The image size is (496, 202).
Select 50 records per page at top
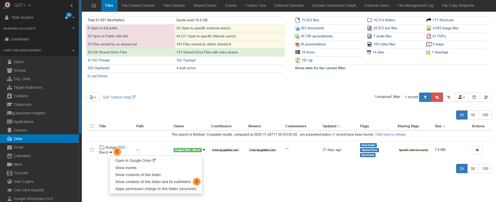473,115
